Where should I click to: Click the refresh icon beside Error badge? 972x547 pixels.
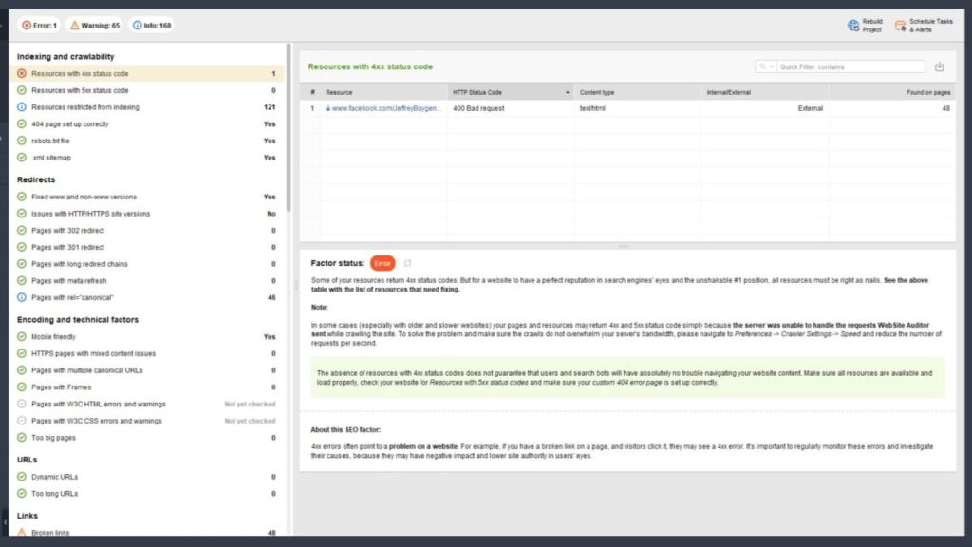[x=407, y=263]
